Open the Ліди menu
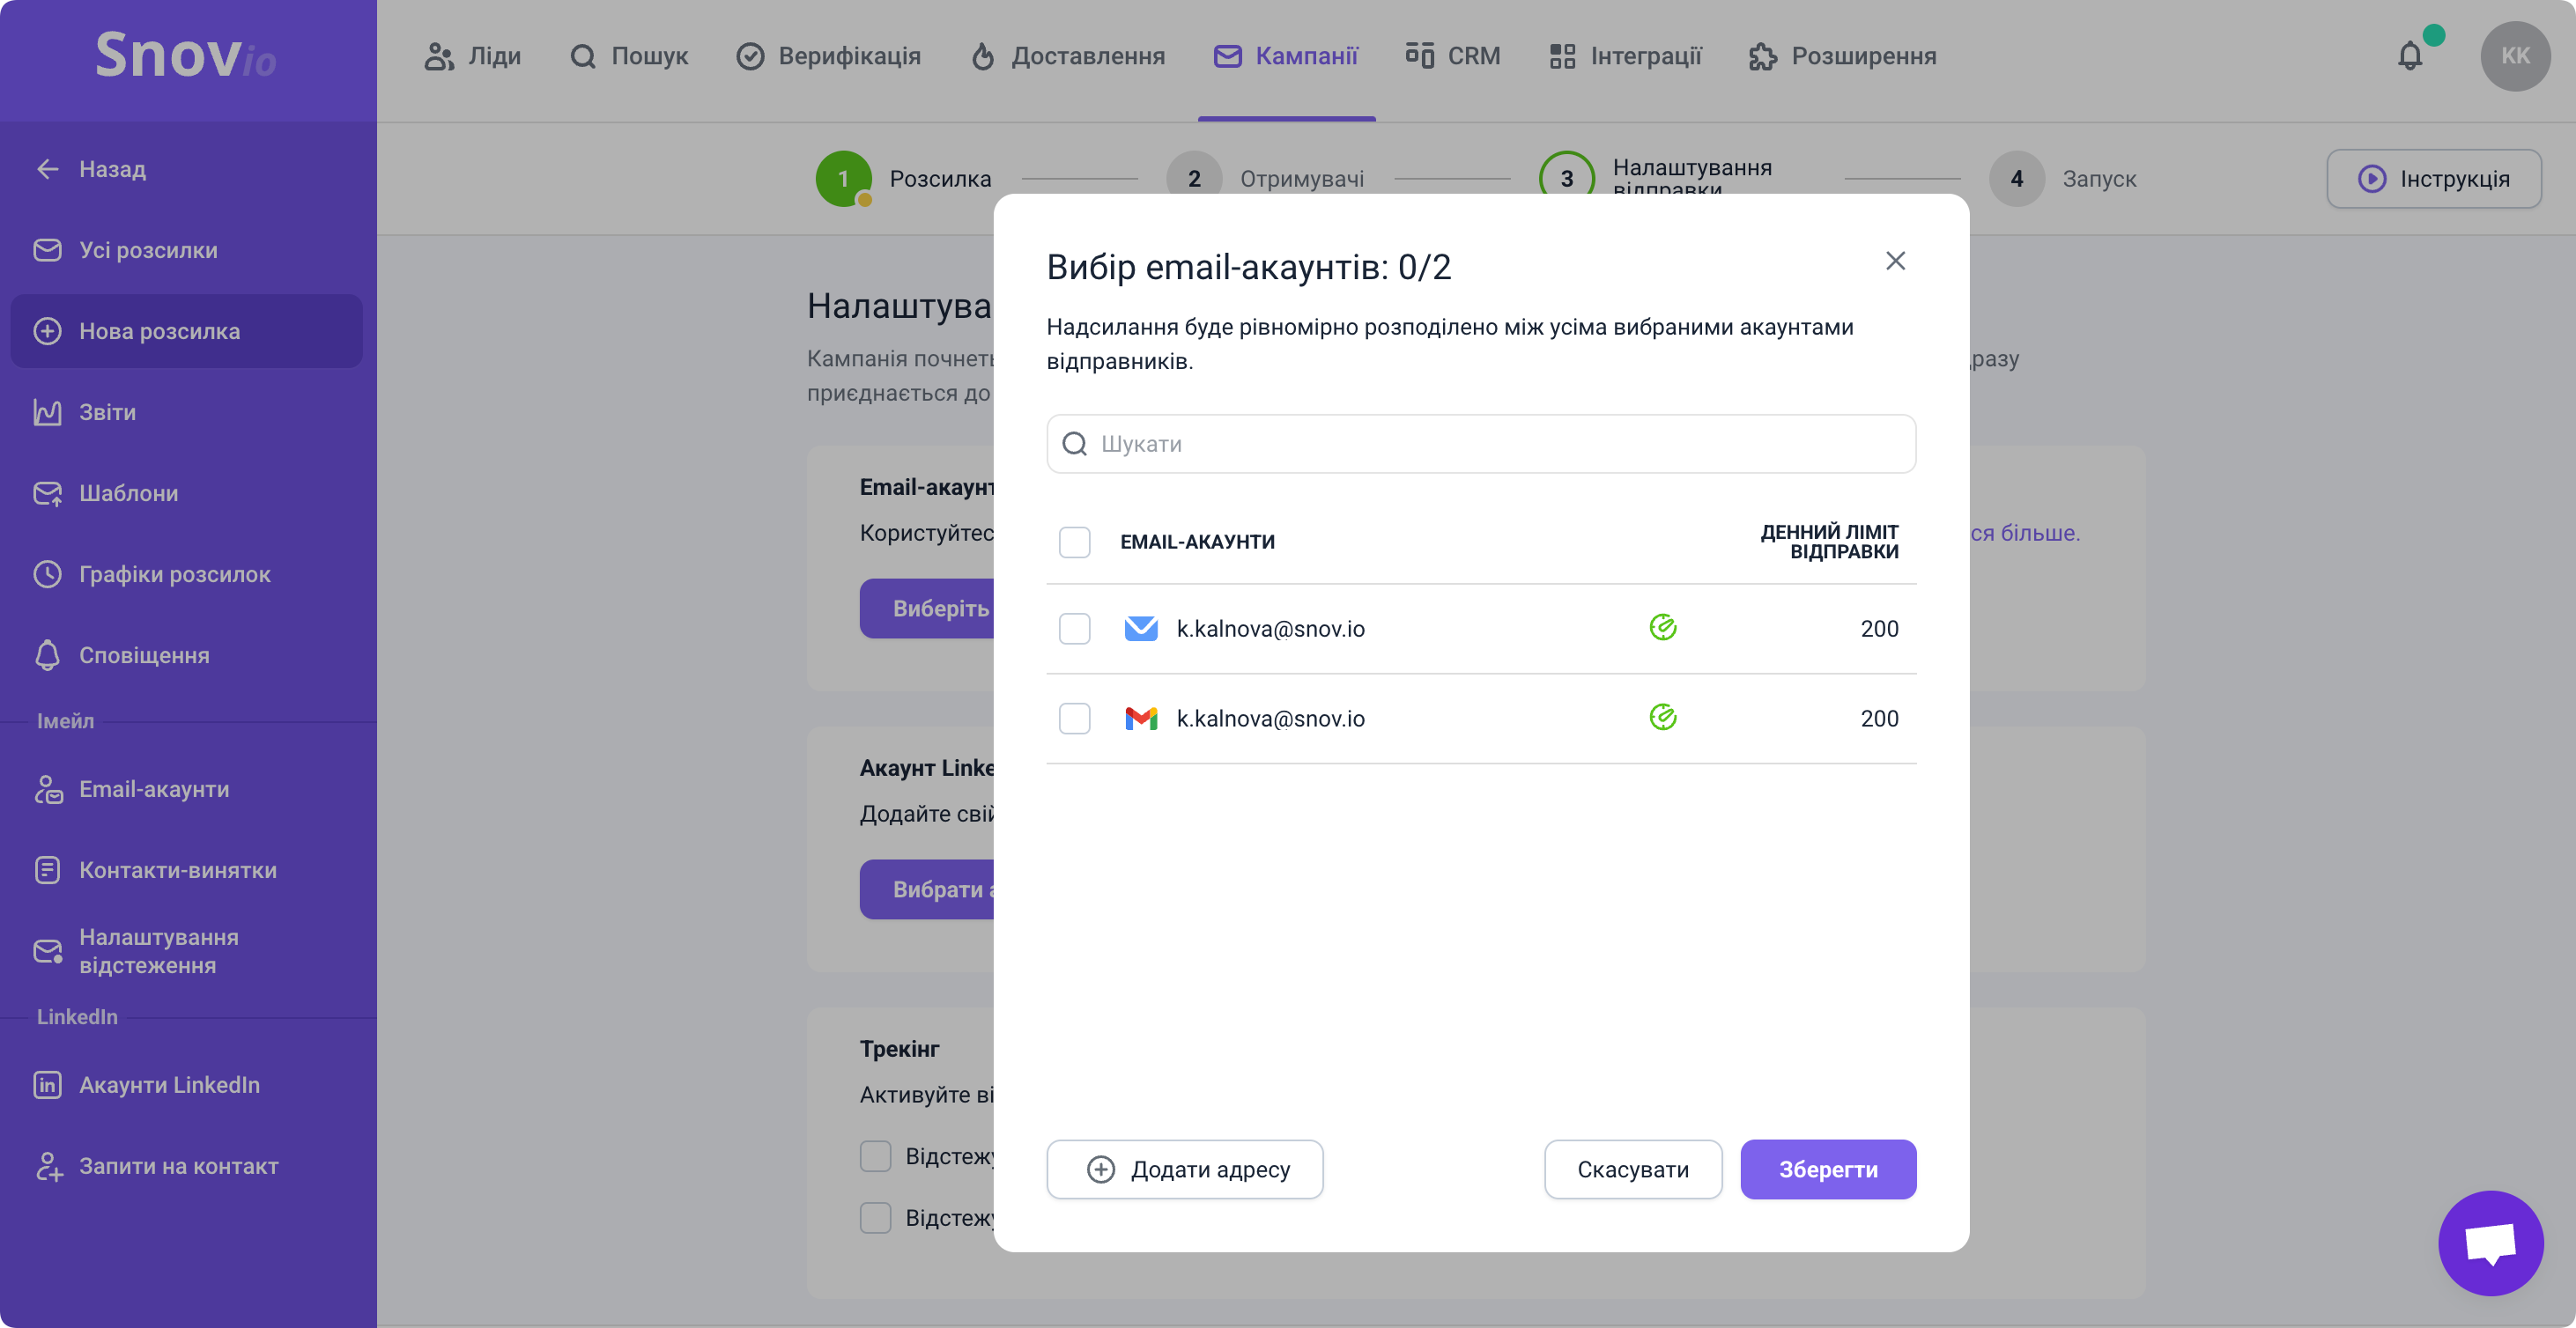2576x1328 pixels. point(472,56)
